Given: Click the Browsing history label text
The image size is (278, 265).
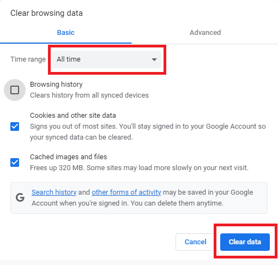Looking at the screenshot, I should point(56,85).
